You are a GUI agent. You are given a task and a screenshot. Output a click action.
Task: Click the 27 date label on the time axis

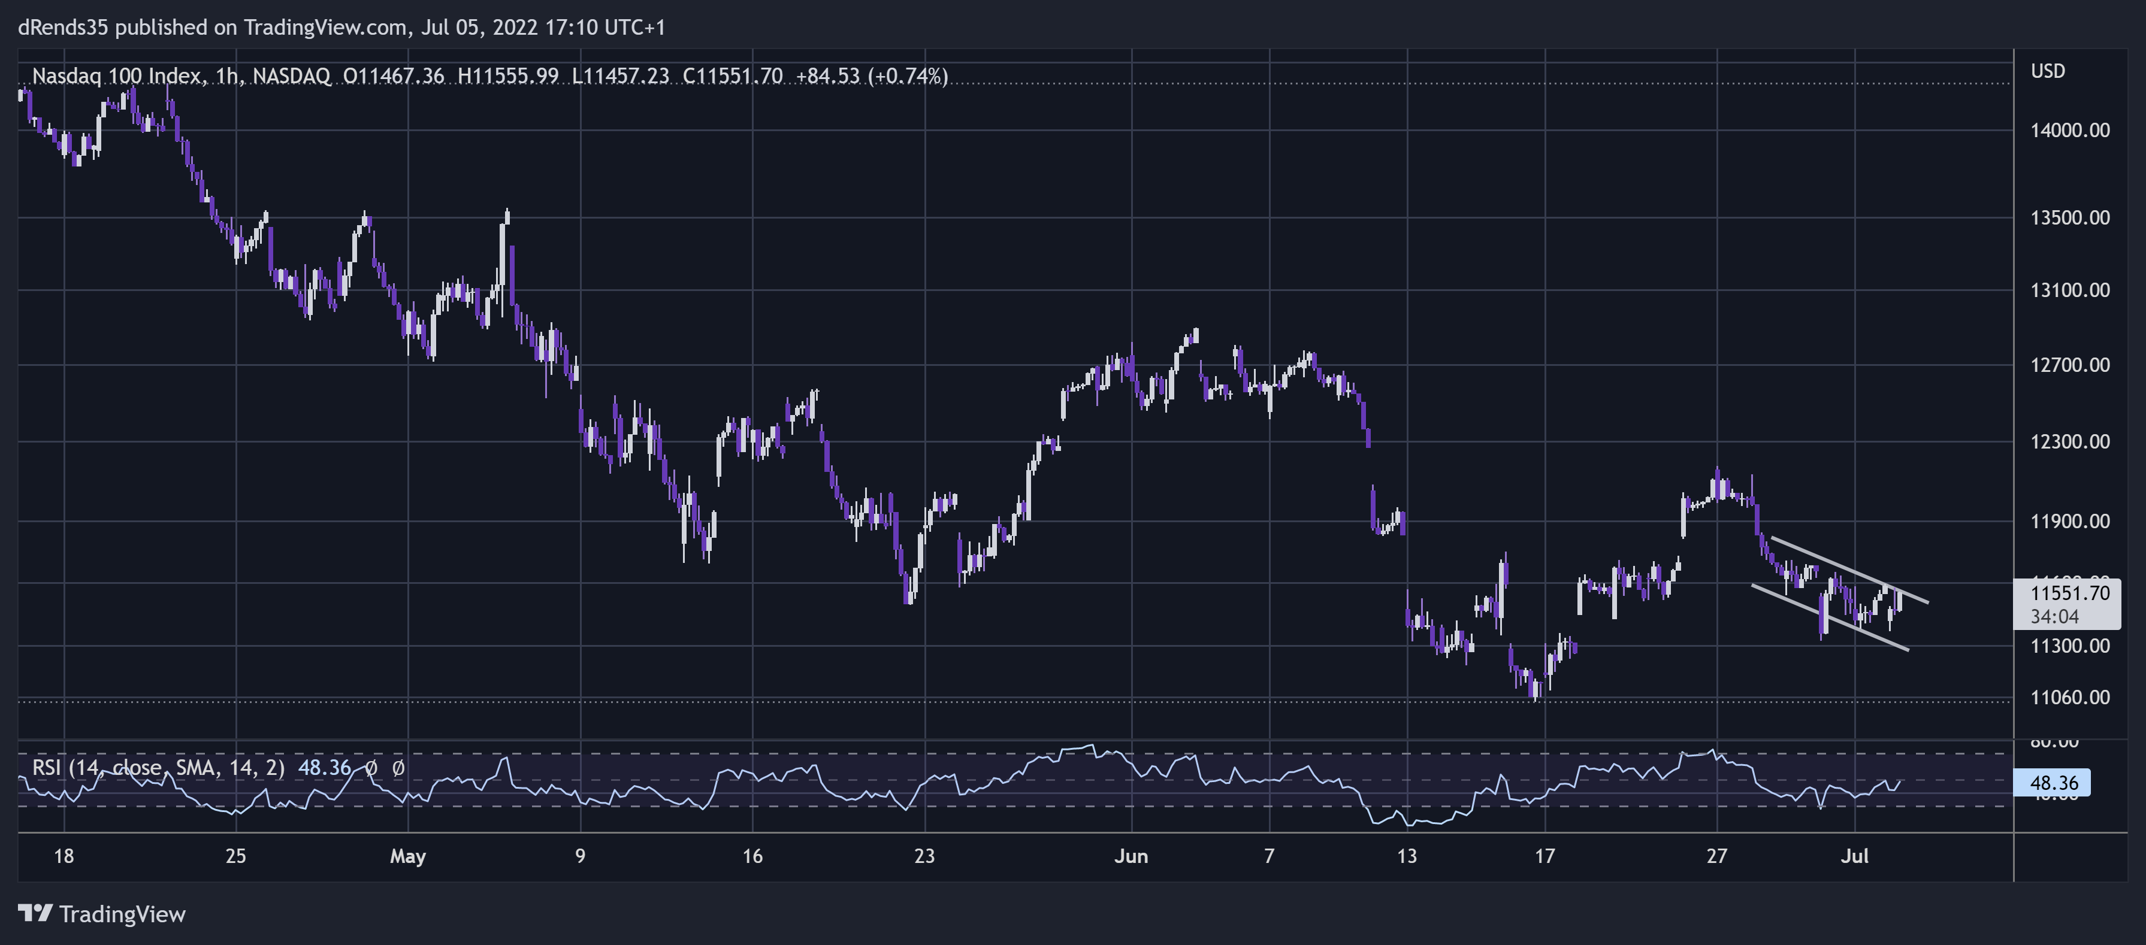coord(1717,856)
